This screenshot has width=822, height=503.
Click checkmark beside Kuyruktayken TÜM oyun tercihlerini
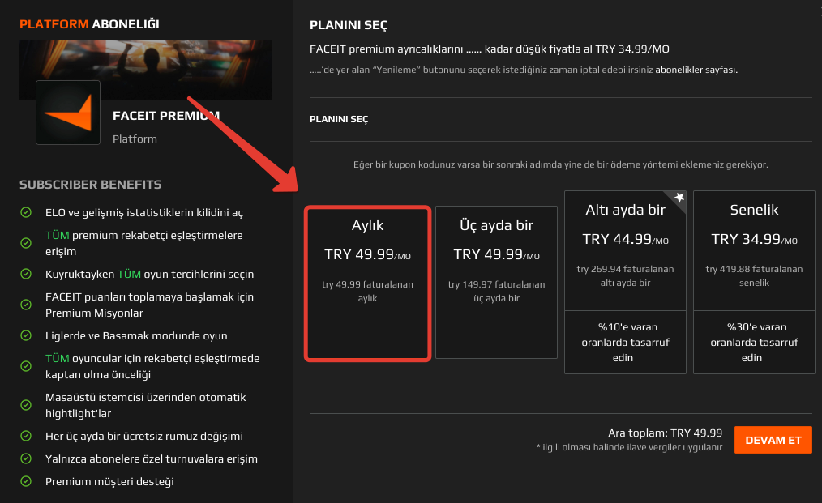tap(26, 274)
